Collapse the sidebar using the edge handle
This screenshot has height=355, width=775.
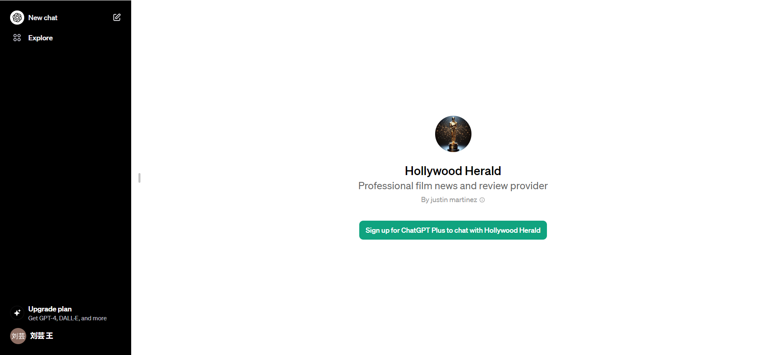(139, 178)
